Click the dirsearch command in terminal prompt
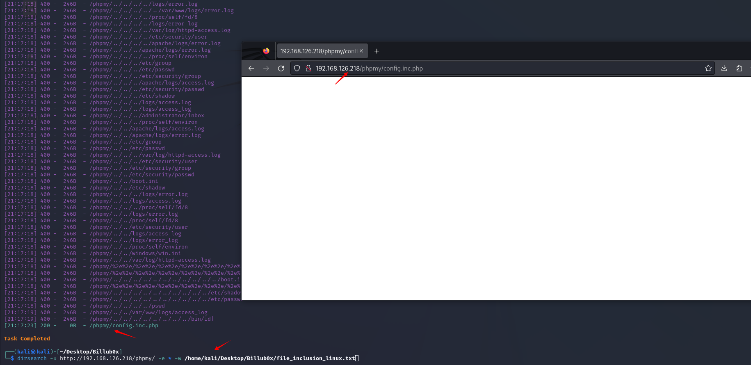This screenshot has width=751, height=365. point(32,358)
